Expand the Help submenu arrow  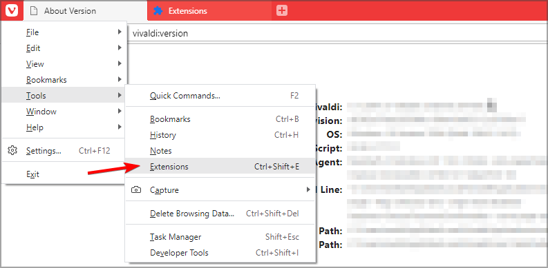point(120,127)
